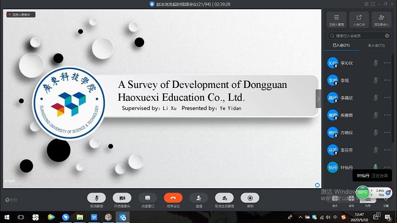Screen dimensions: 397x223
Task: Click the host recording indicator label
Action: pos(21,15)
